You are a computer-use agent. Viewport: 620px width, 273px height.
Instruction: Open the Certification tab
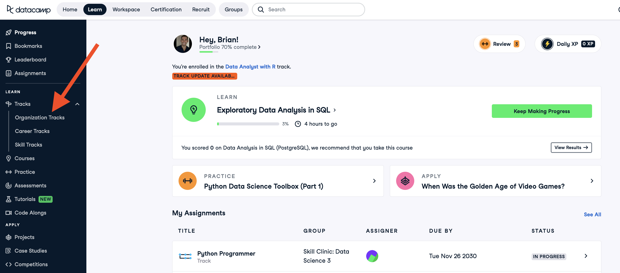[x=166, y=10]
